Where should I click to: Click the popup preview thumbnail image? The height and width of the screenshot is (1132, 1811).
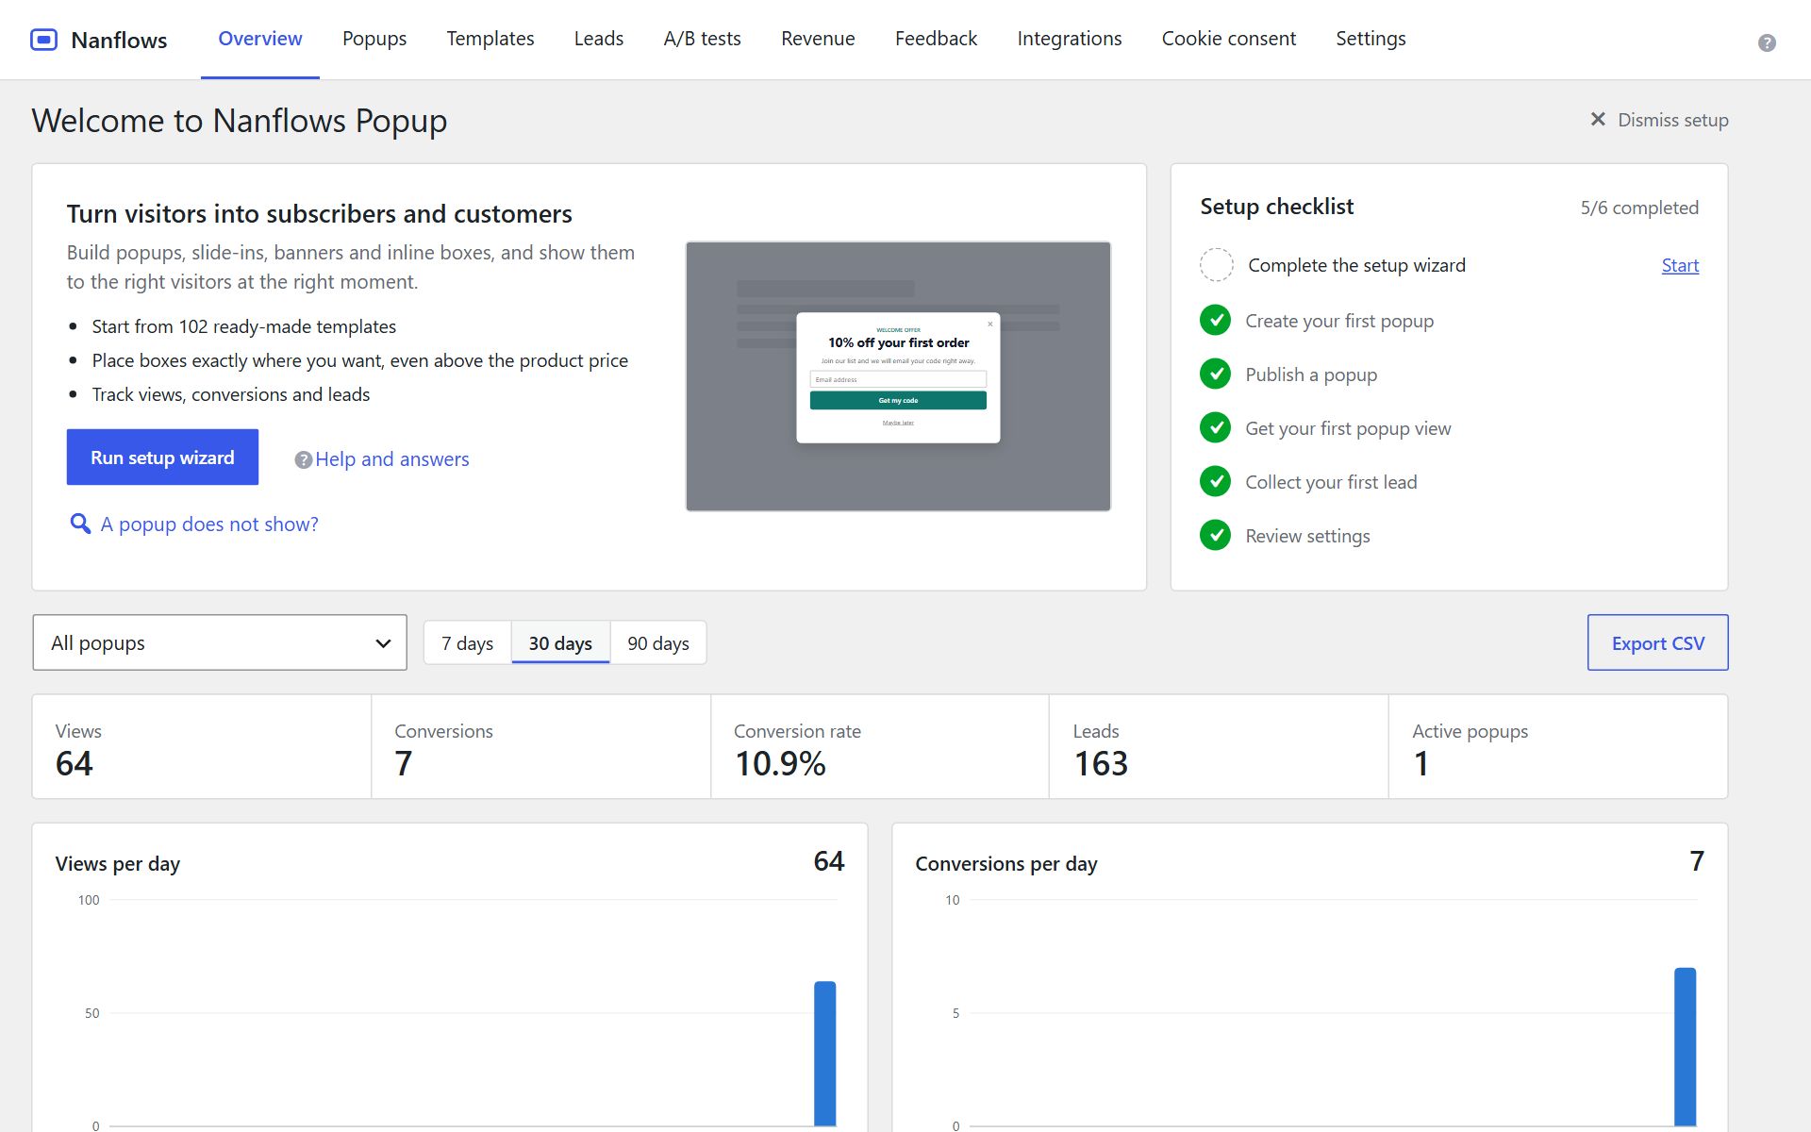pyautogui.click(x=898, y=376)
